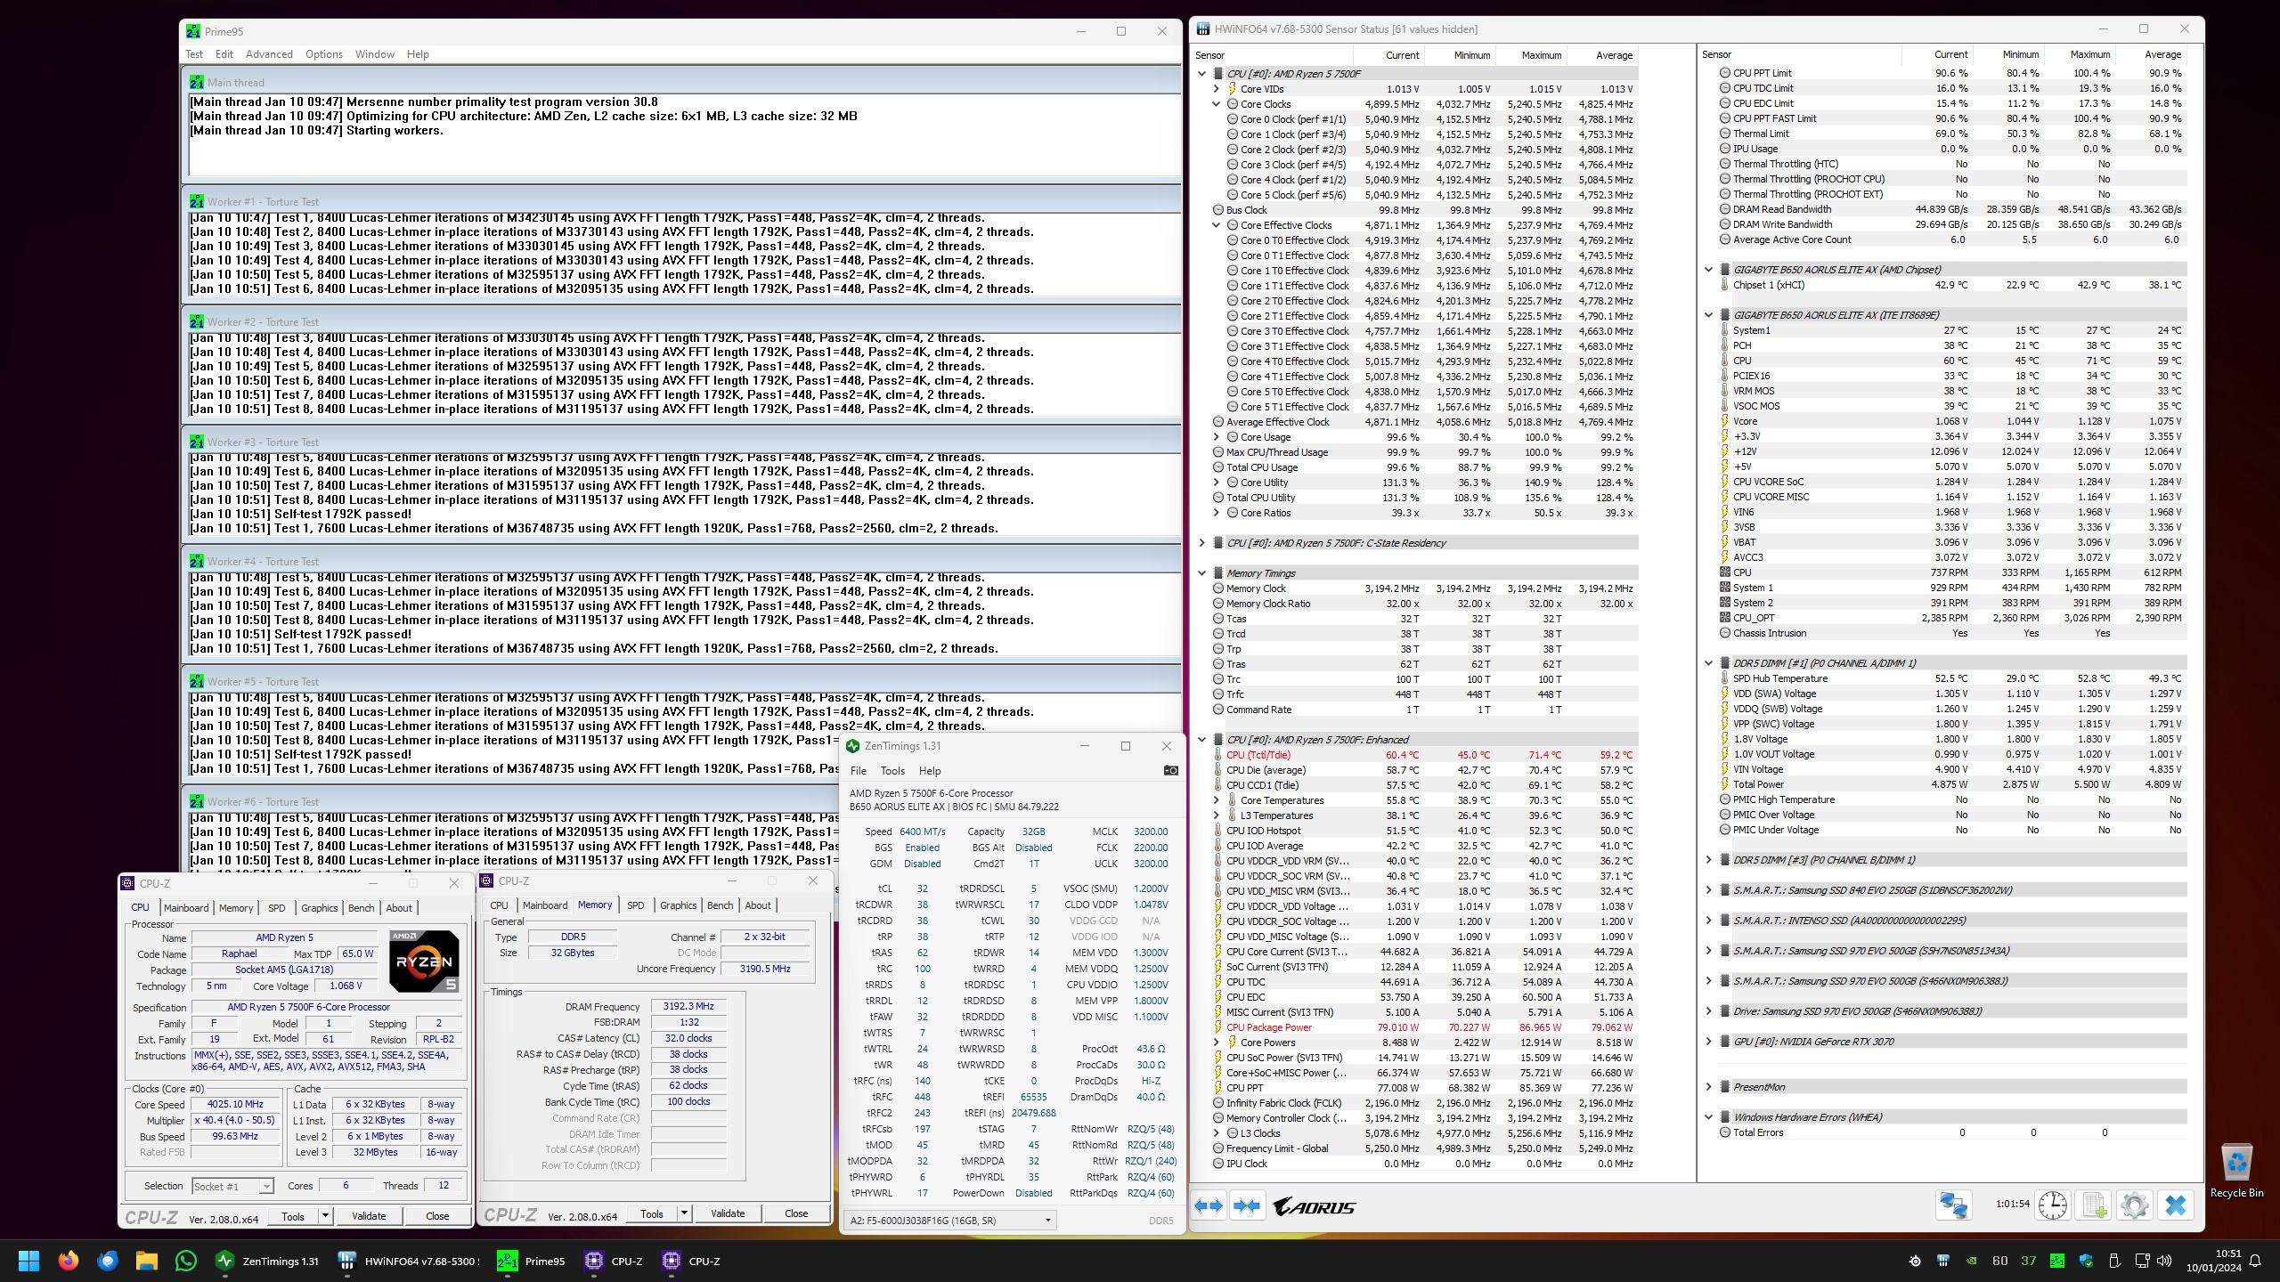Close HWiNFO sensors with blue X
2280x1282 pixels.
2175,1205
